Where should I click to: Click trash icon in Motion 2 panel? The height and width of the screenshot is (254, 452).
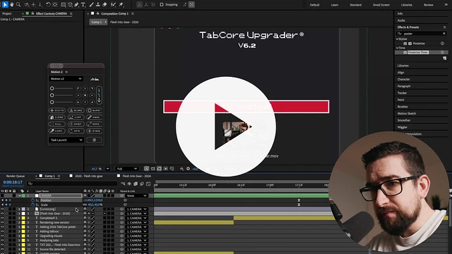tap(94, 140)
